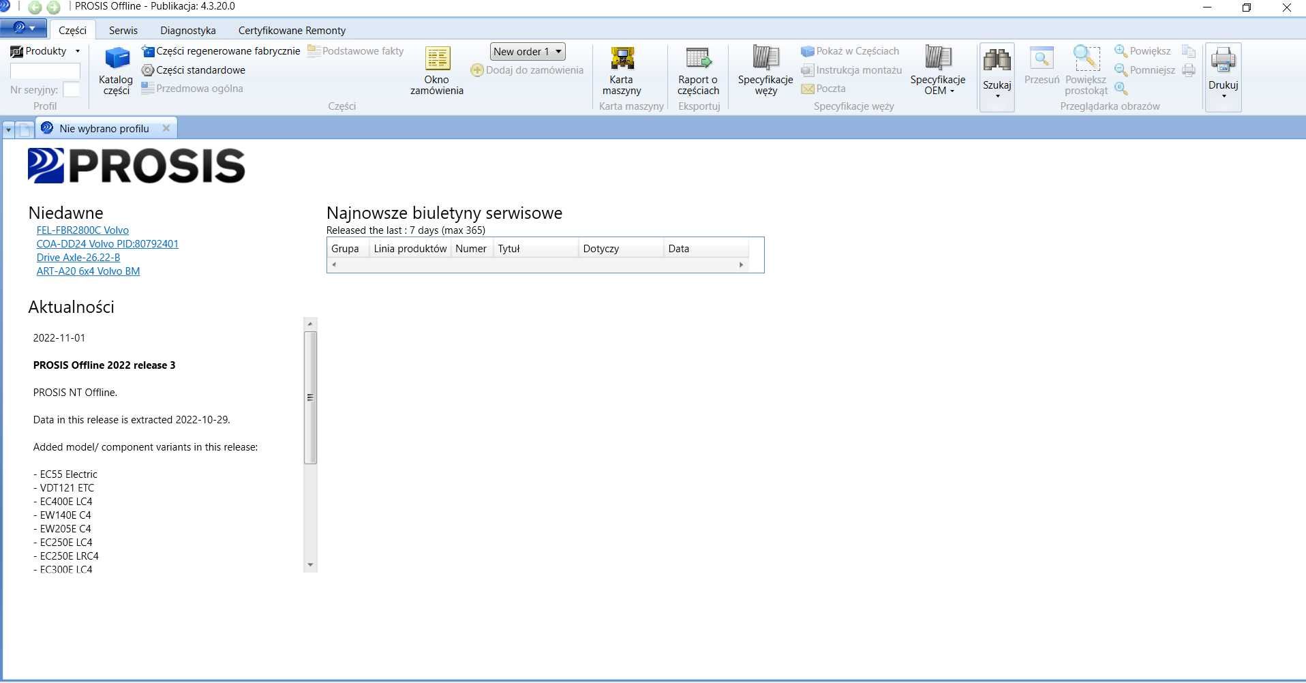Open recent item ART-A20 6x4 Volvo BM
Image resolution: width=1306 pixels, height=683 pixels.
click(89, 271)
